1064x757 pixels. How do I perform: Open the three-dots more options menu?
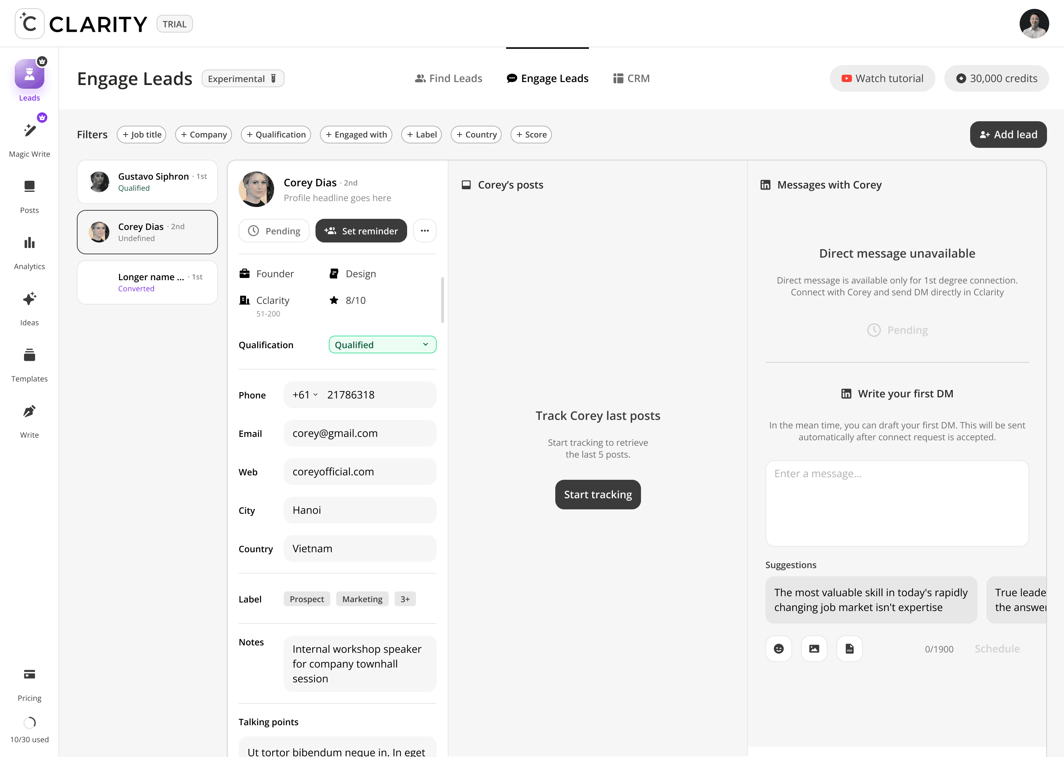[x=424, y=231]
